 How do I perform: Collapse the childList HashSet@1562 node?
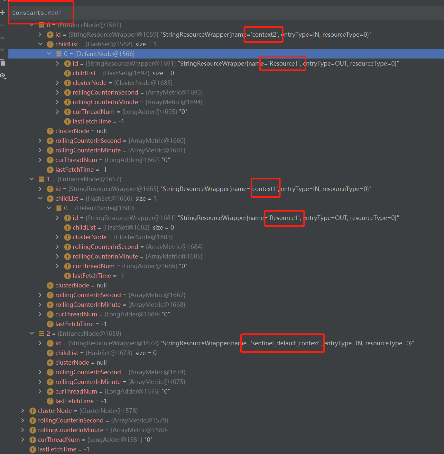tap(40, 44)
